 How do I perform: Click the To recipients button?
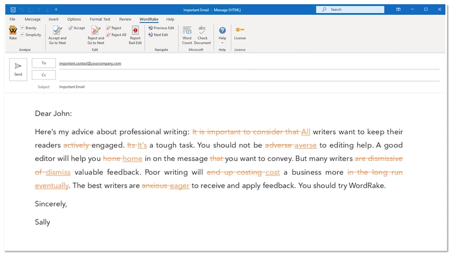click(44, 63)
